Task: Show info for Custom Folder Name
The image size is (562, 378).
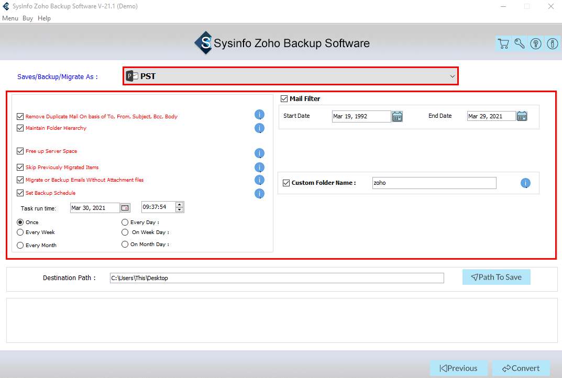Action: [x=525, y=183]
